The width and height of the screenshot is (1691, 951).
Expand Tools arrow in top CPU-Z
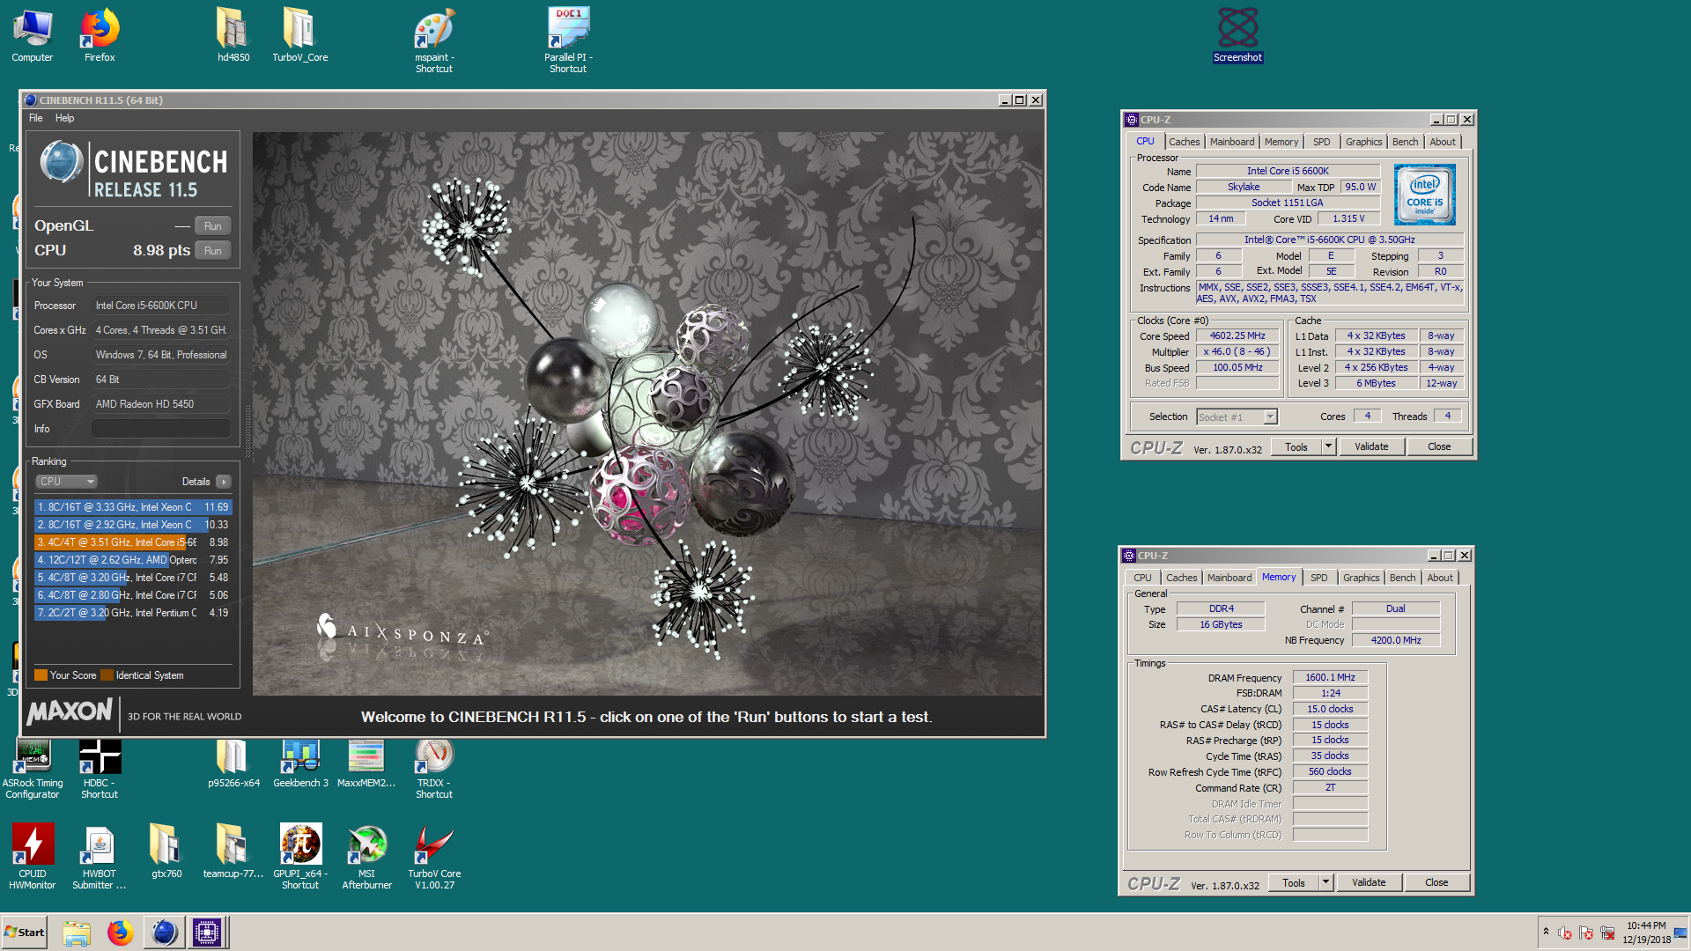1328,447
